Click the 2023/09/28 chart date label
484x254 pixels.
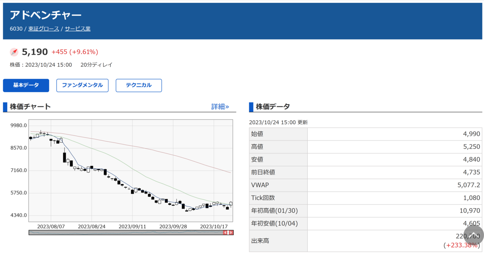click(173, 226)
